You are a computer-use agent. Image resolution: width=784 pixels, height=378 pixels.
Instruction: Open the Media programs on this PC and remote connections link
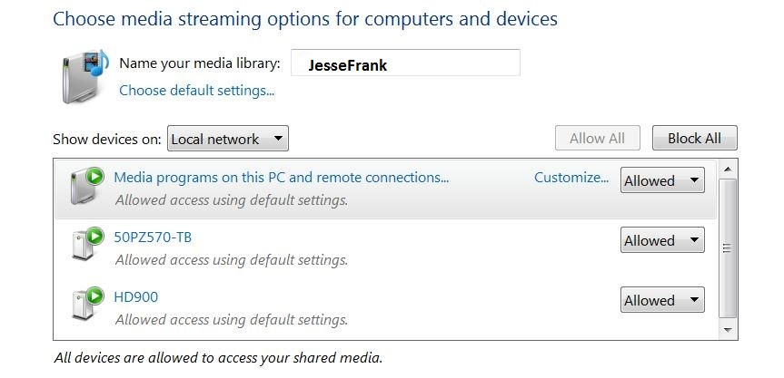281,178
